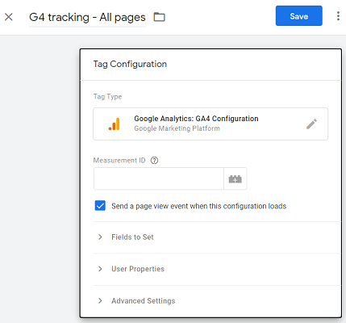Open the three-dot more options menu
The height and width of the screenshot is (323, 346).
338,16
